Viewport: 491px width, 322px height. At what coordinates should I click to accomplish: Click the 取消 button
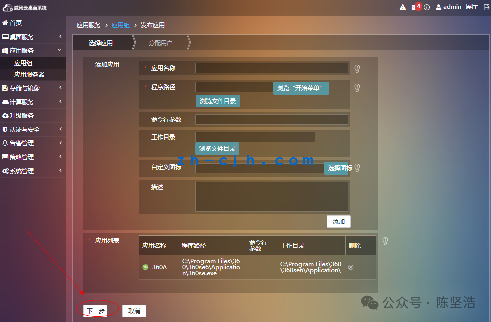(134, 311)
